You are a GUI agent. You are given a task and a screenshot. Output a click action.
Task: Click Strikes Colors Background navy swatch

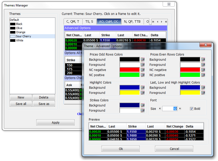click(x=129, y=105)
